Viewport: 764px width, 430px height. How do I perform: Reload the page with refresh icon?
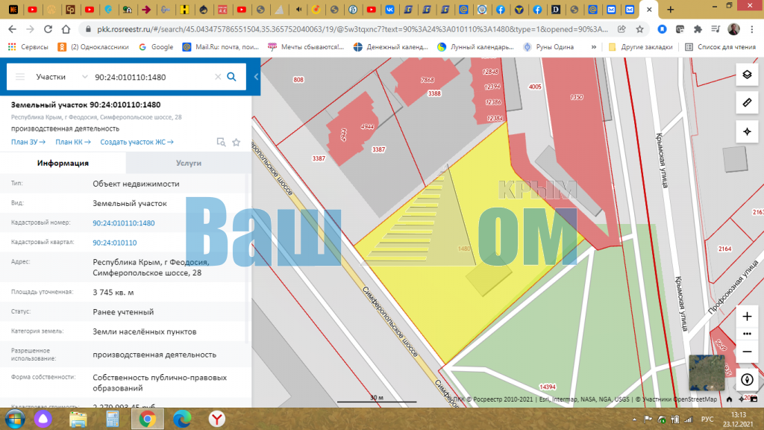(48, 29)
